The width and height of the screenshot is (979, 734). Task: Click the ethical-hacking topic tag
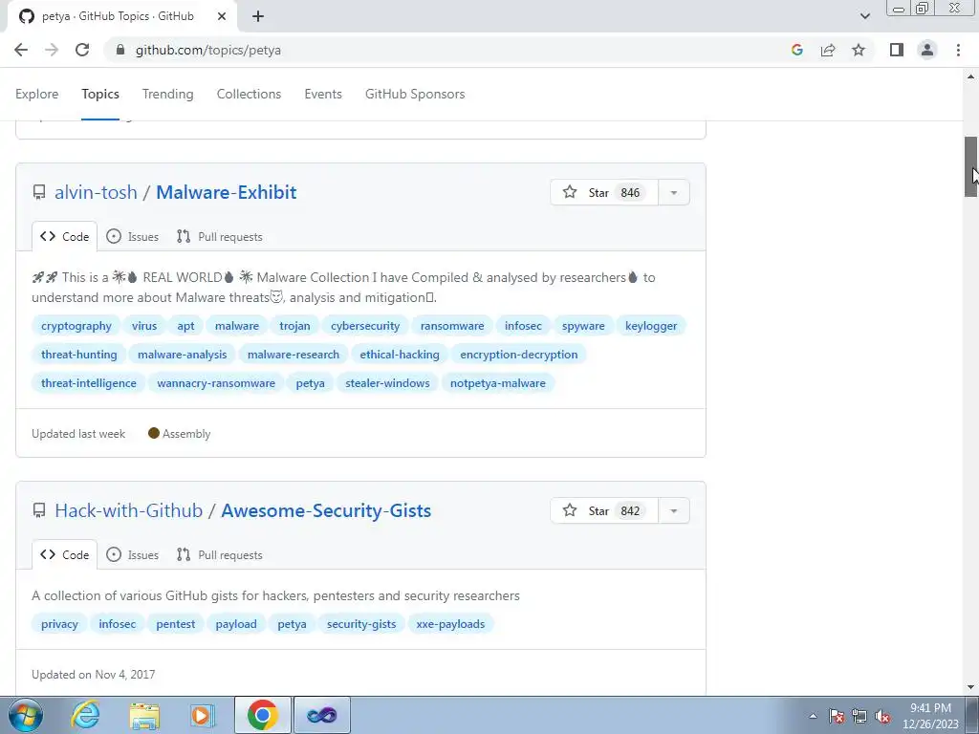[400, 355]
